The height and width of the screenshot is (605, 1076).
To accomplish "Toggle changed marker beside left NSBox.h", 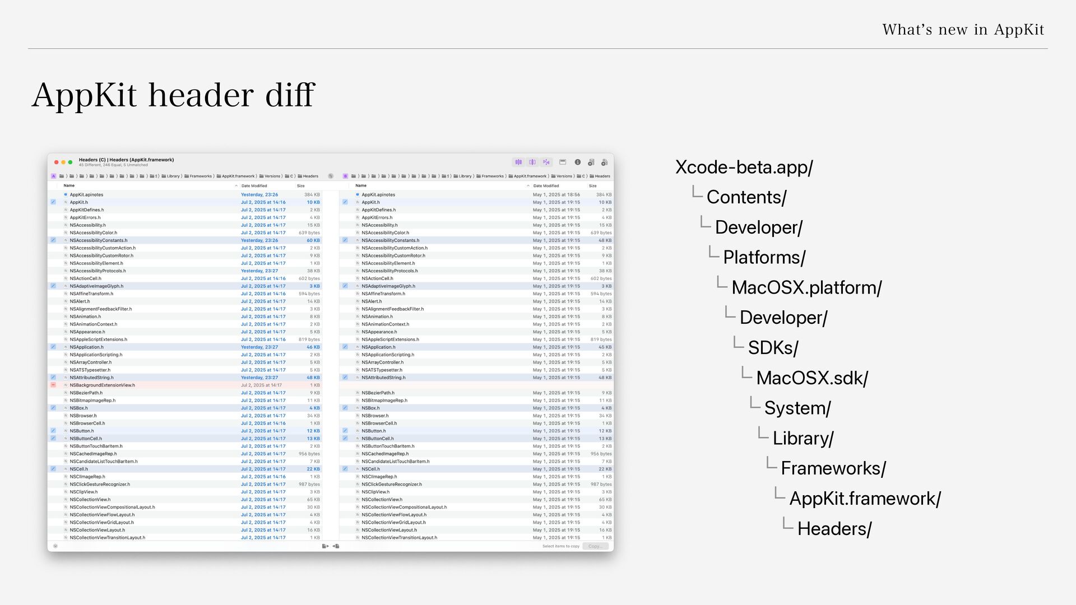I will click(x=53, y=408).
